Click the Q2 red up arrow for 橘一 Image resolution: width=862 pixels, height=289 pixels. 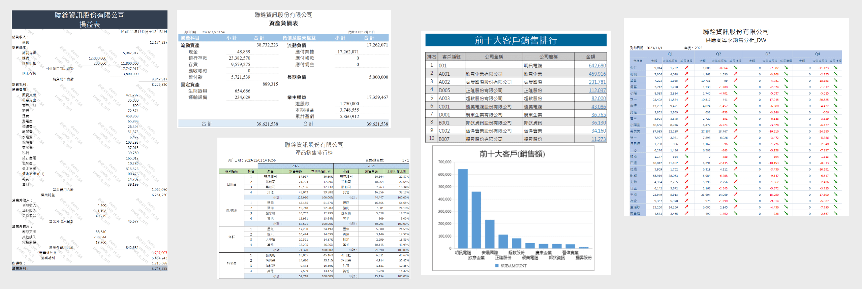click(x=736, y=137)
